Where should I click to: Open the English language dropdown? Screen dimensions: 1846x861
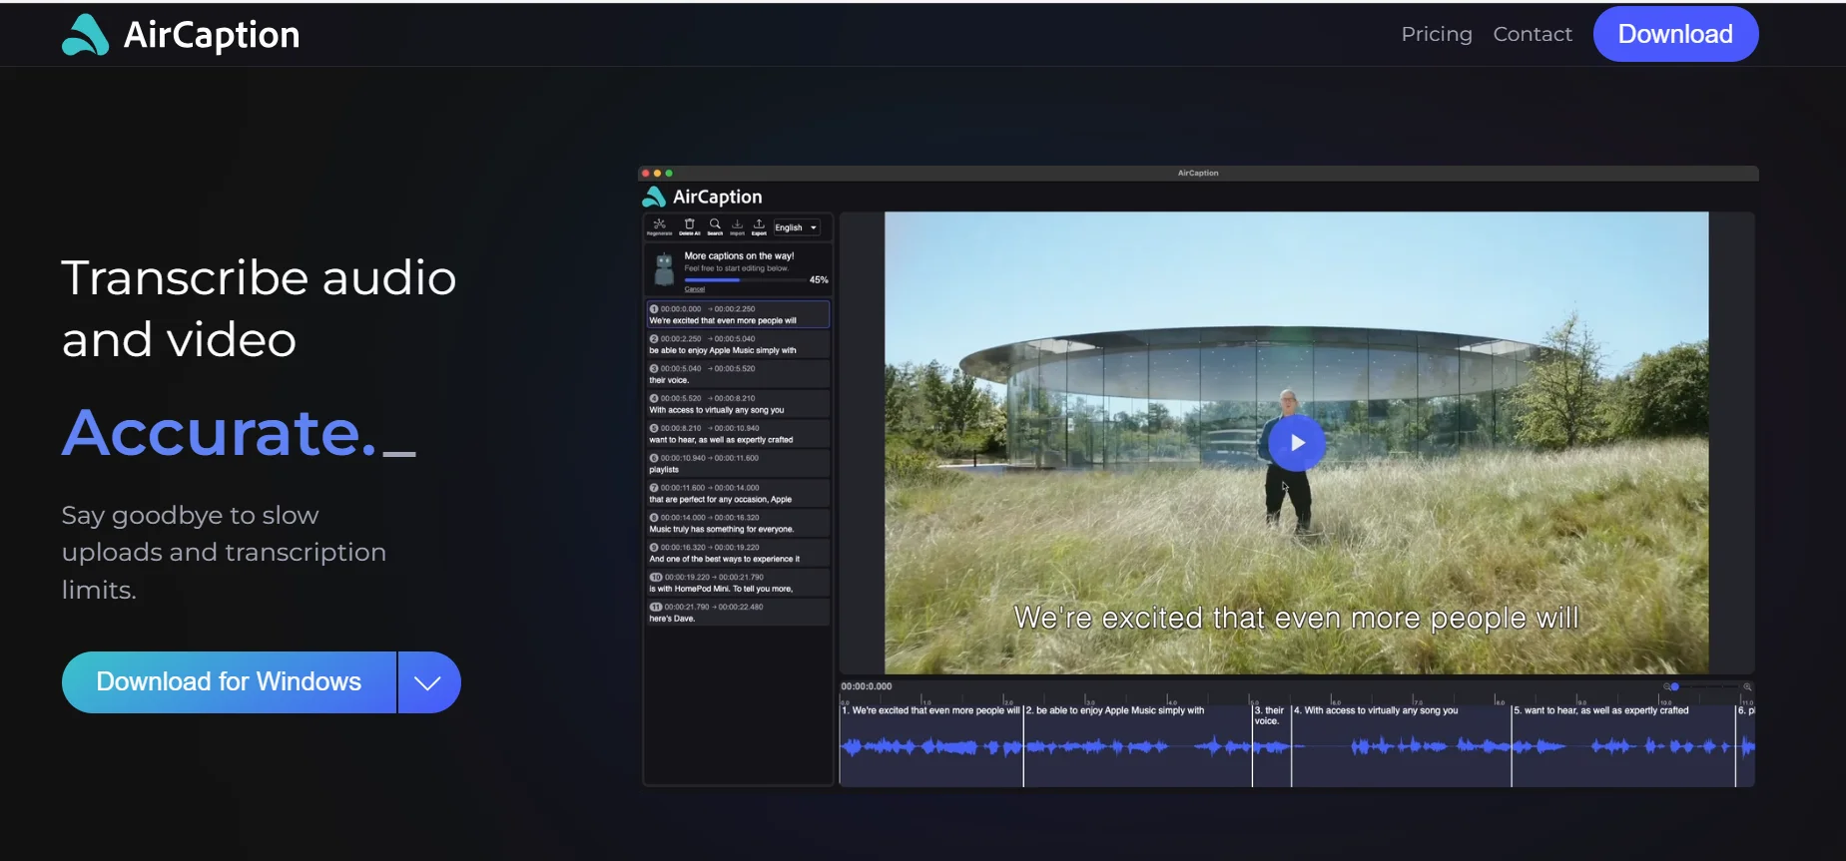(796, 227)
